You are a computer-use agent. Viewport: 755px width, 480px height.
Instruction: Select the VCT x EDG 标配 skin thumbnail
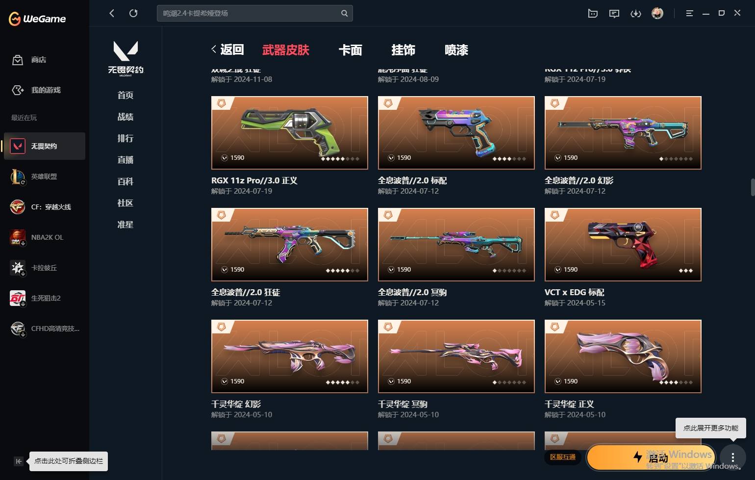(623, 245)
